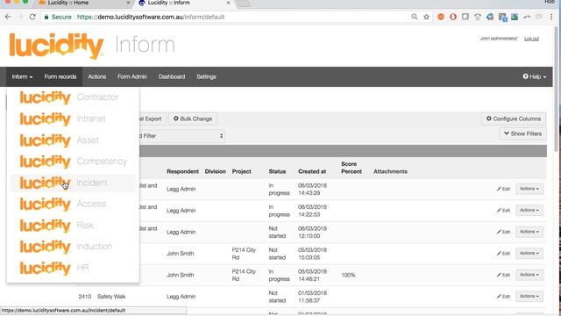Click the Project column header
Image resolution: width=561 pixels, height=316 pixels.
[242, 172]
